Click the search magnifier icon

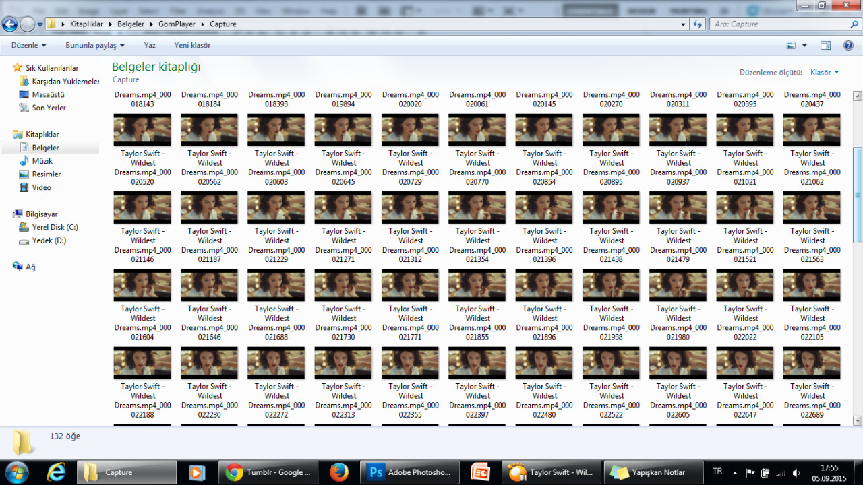click(854, 24)
